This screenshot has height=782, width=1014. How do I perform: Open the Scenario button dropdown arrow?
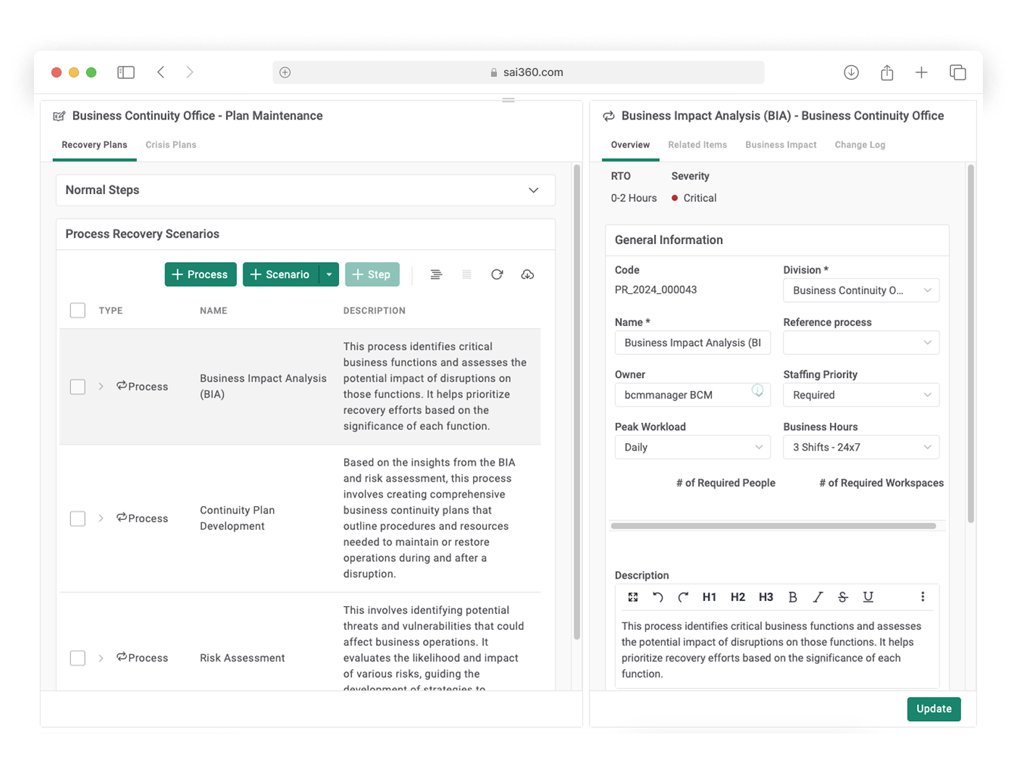coord(329,274)
